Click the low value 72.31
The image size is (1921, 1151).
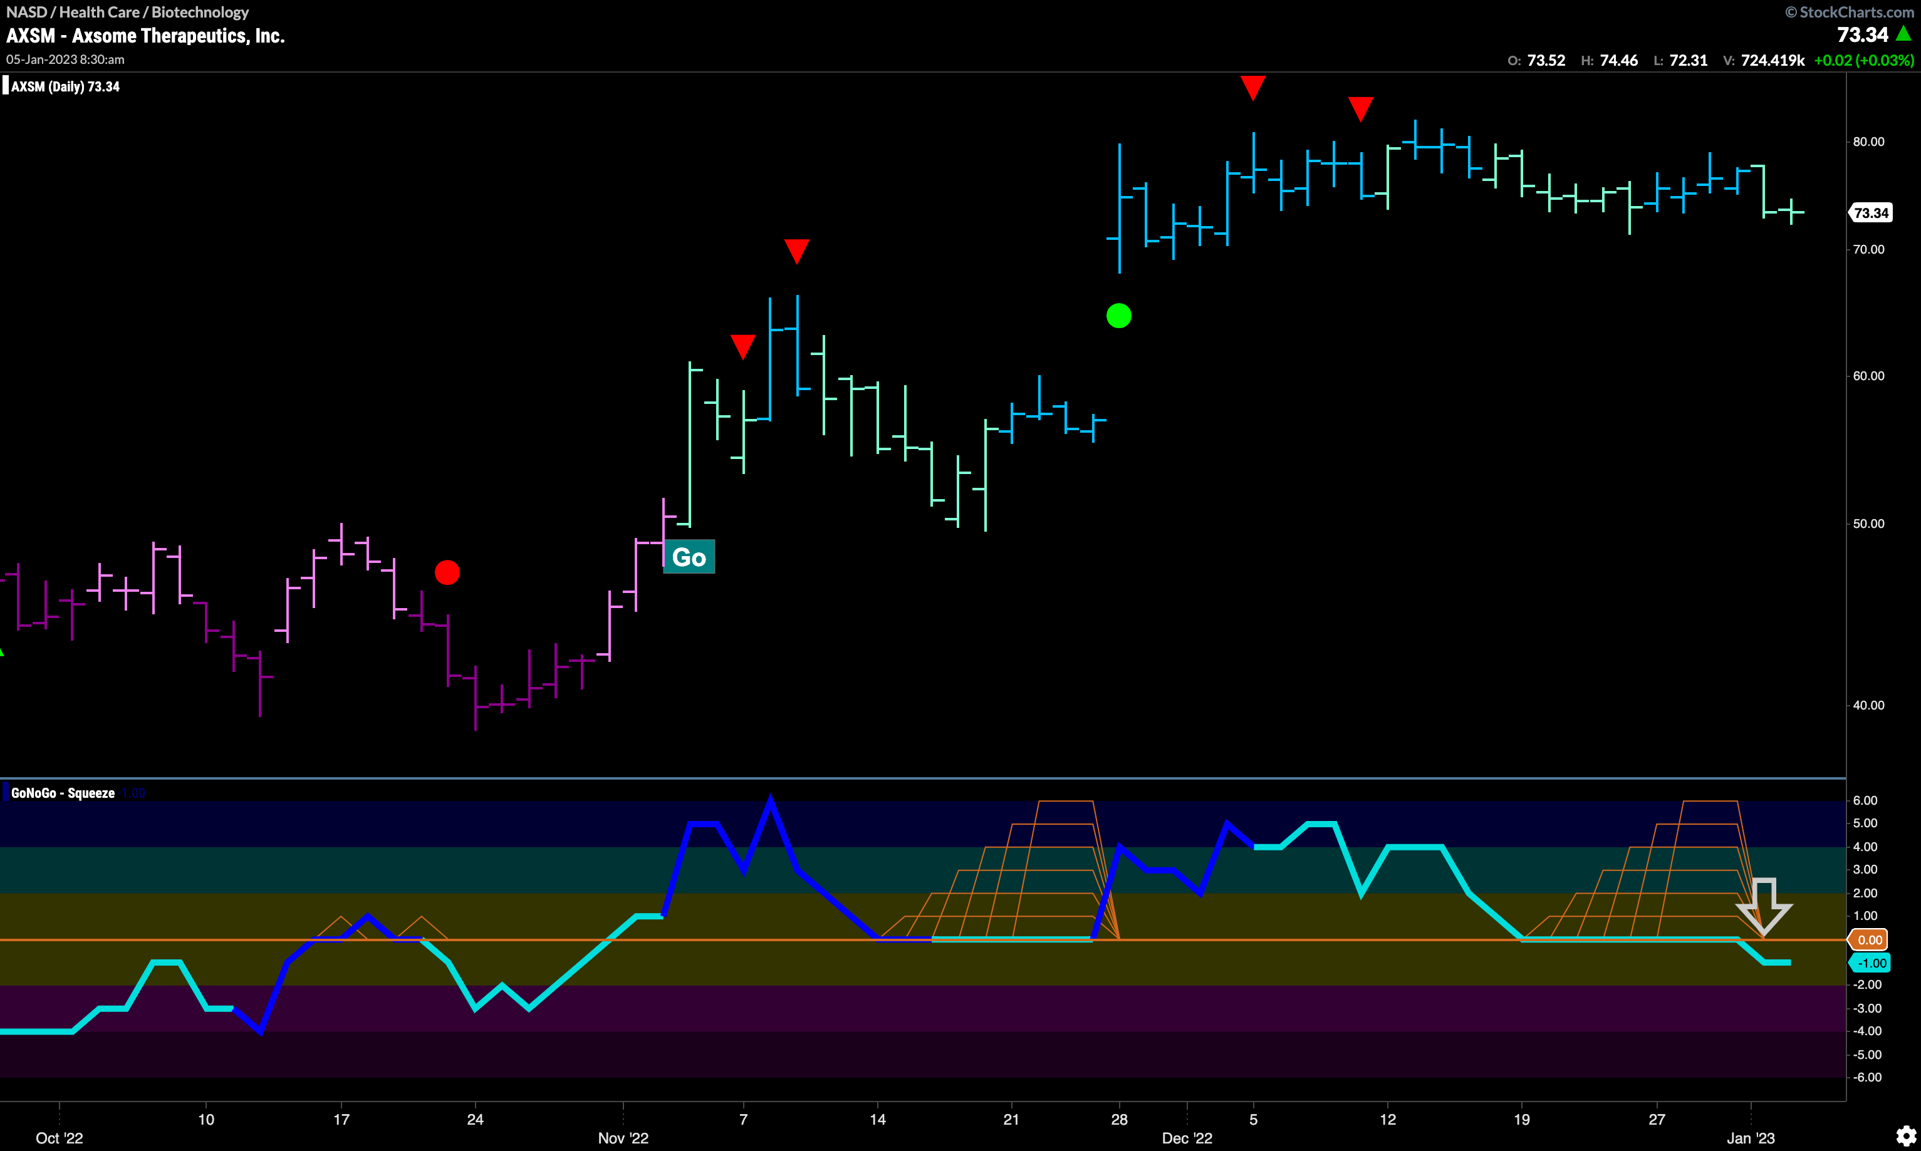pos(1689,61)
